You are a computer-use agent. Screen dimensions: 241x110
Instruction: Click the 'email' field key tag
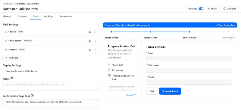point(20,32)
